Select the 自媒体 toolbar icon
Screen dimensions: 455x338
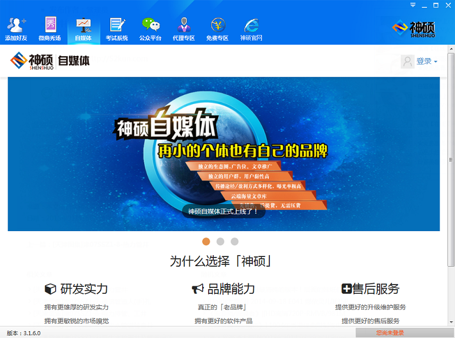pos(83,29)
